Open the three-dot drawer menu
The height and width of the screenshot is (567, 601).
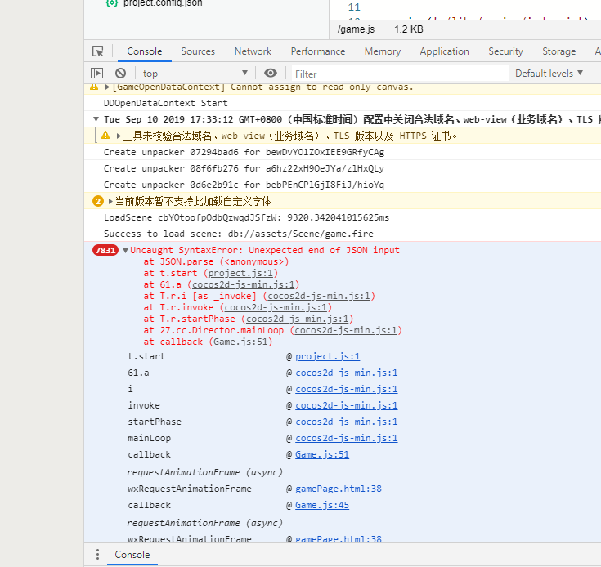[x=98, y=555]
